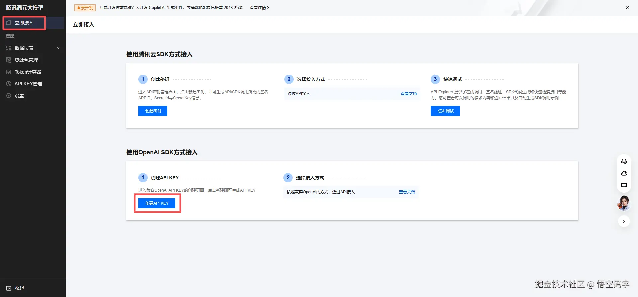Click the 资源包管理 icon in sidebar

[9, 60]
